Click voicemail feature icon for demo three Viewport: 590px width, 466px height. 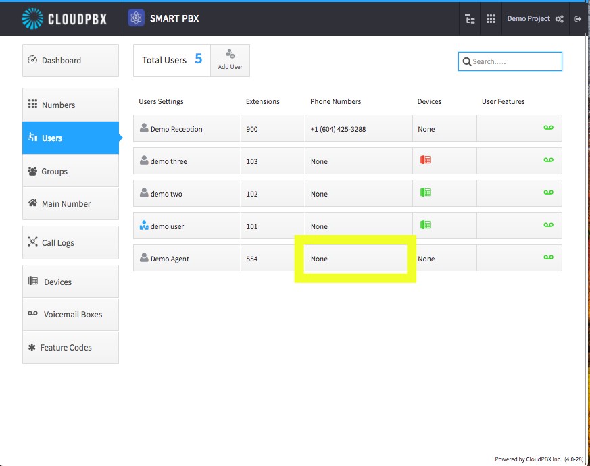[x=548, y=160]
